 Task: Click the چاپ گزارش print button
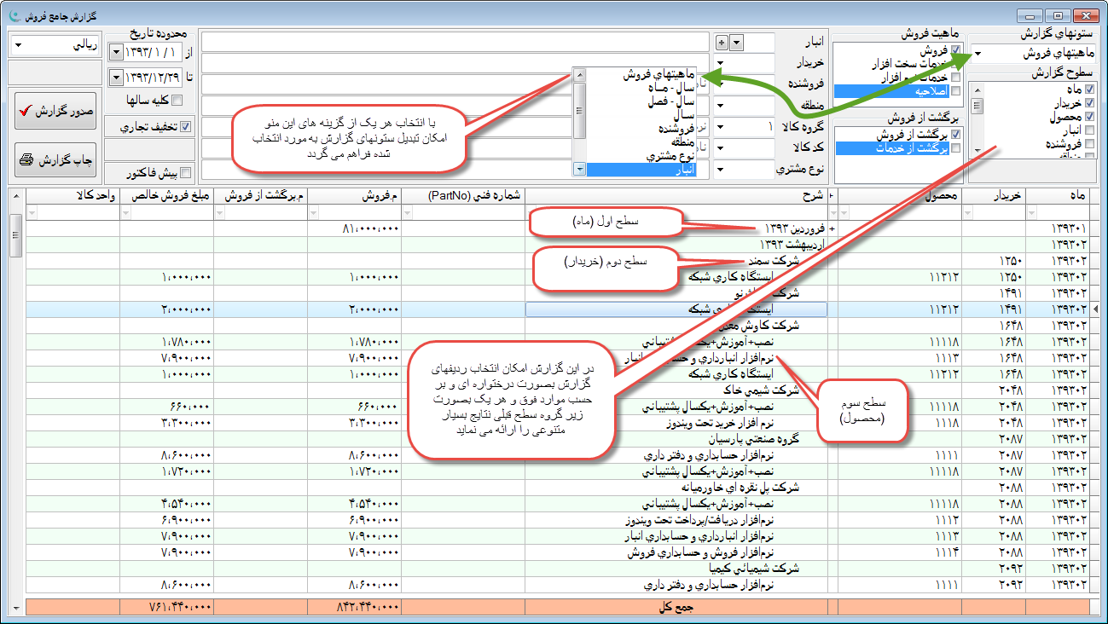[55, 160]
